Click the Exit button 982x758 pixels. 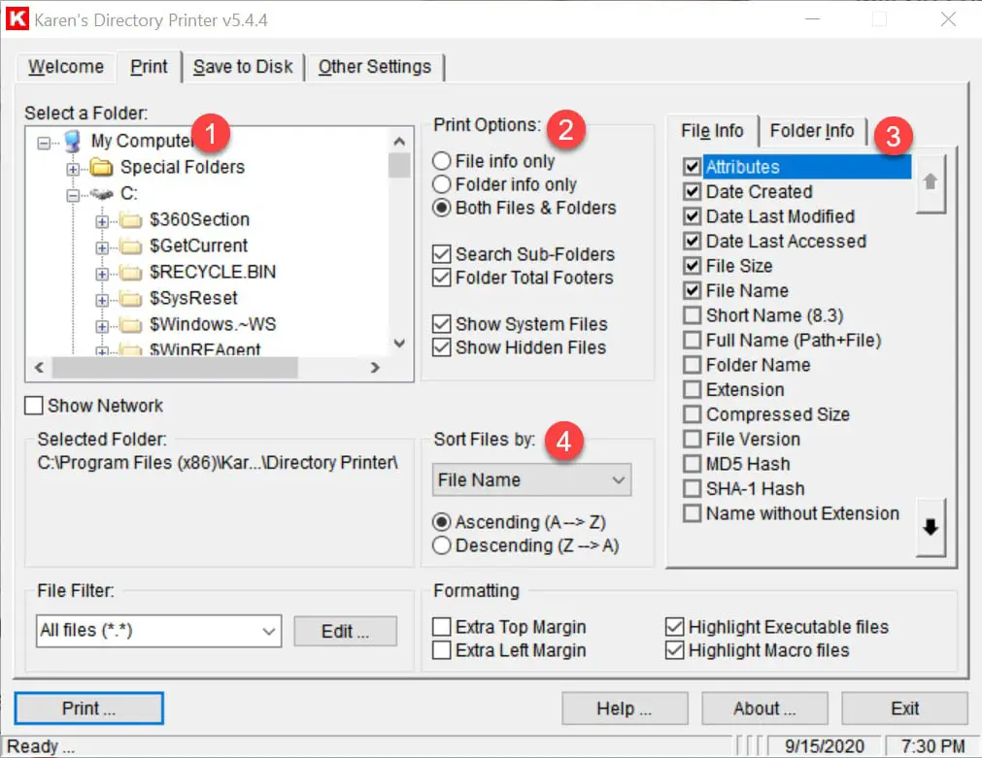click(904, 709)
